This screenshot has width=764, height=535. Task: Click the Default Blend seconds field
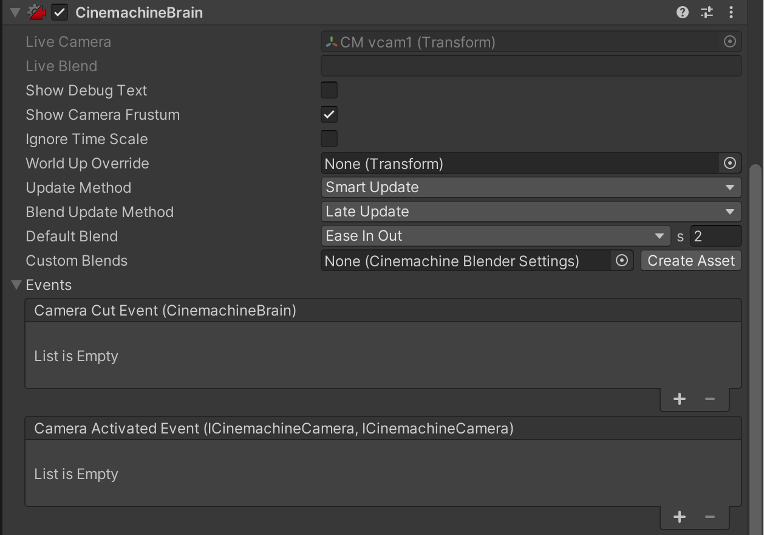click(715, 236)
